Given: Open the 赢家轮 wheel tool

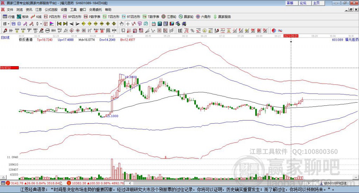Looking at the screenshot, I should (186, 17).
